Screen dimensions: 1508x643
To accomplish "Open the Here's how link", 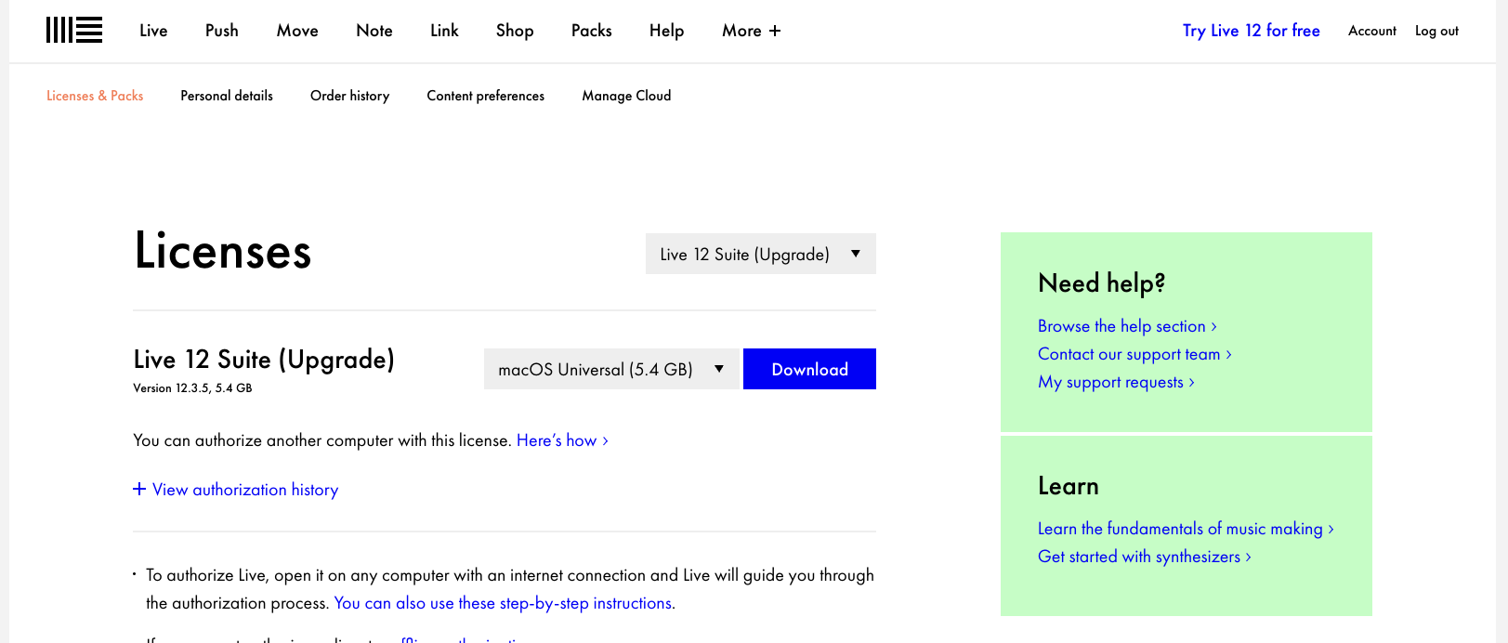I will pos(561,440).
